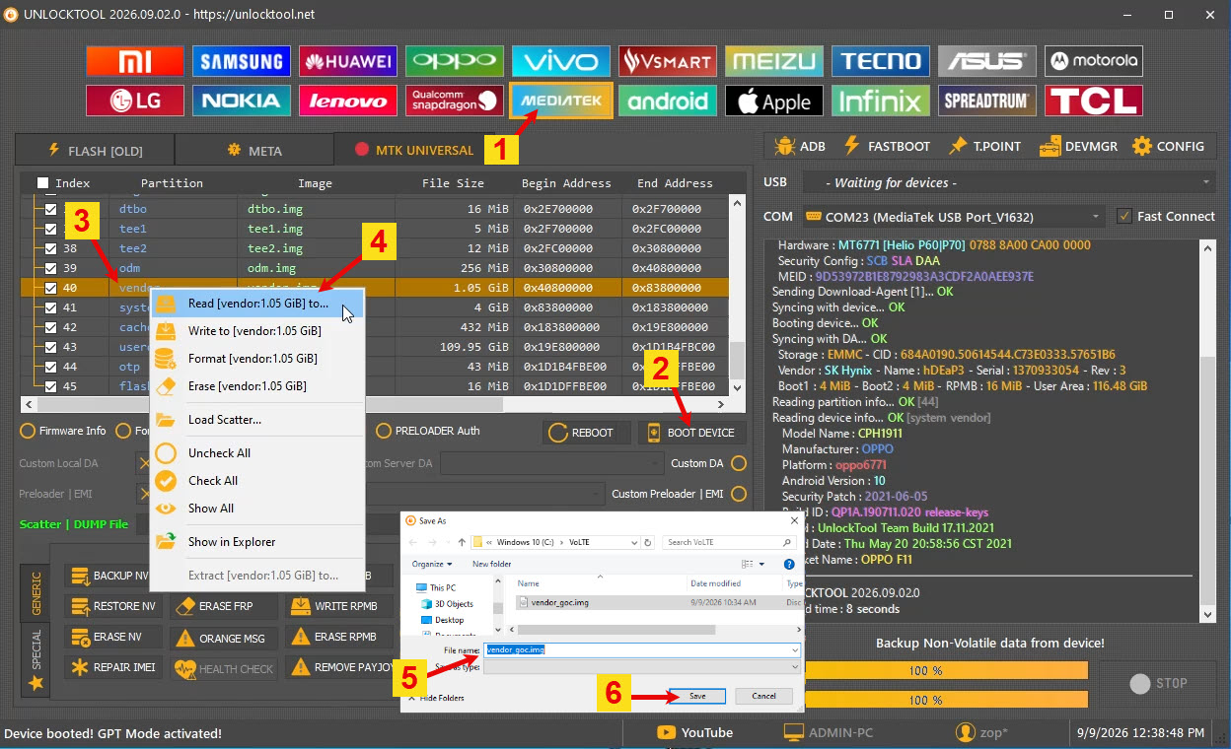The image size is (1231, 749).
Task: Open the T.POINT tool
Action: 984,146
